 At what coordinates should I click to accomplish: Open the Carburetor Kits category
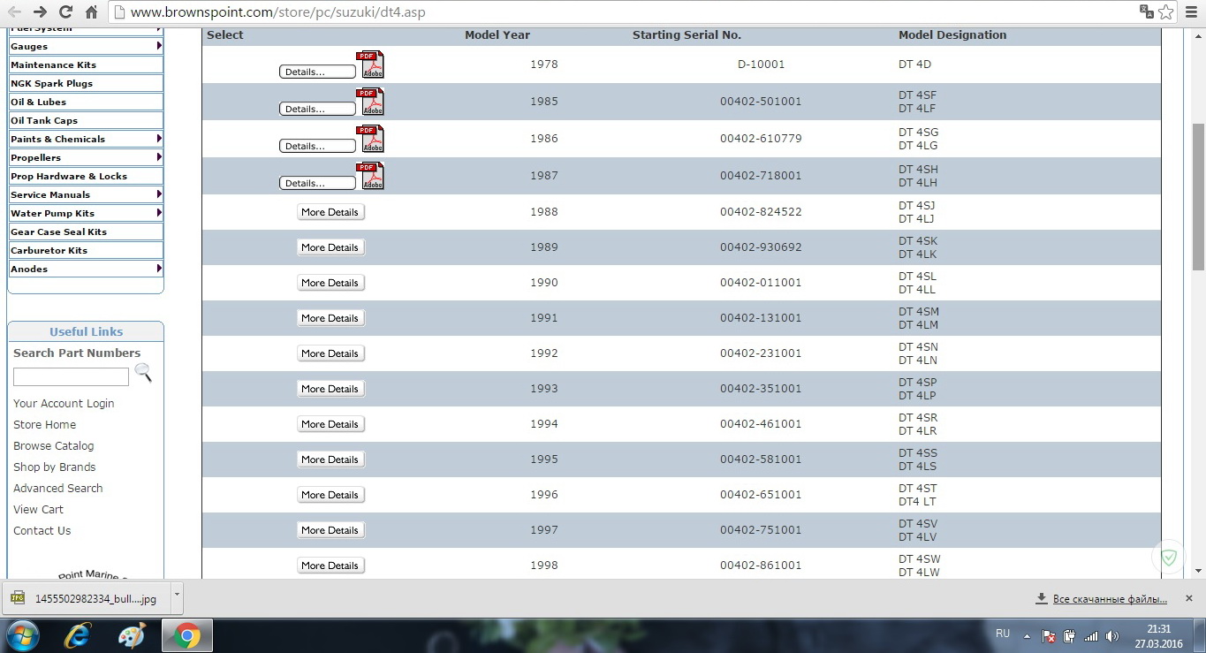[86, 250]
